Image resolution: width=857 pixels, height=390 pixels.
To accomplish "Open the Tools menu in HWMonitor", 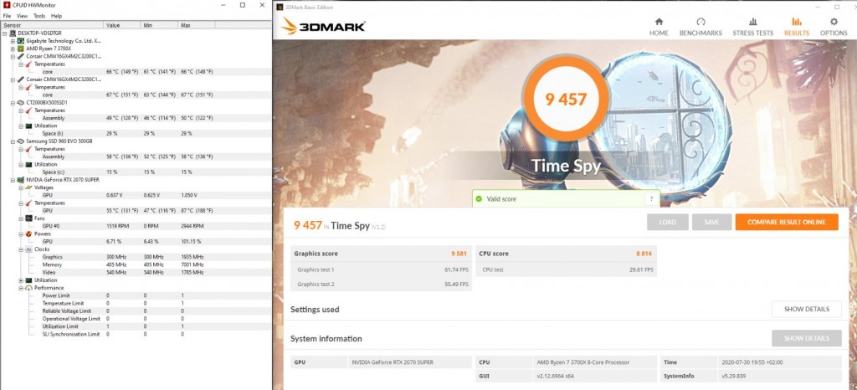I will pos(39,16).
